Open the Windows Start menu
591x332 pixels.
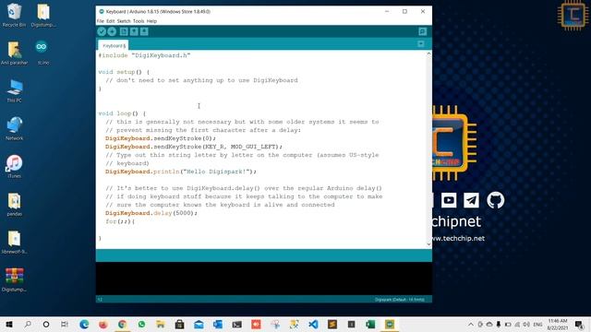pos(9,324)
